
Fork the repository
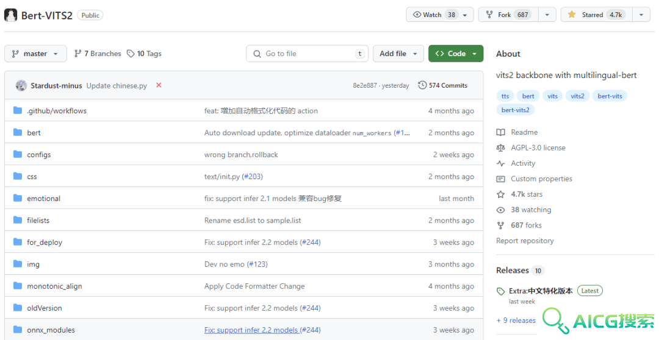(x=508, y=15)
